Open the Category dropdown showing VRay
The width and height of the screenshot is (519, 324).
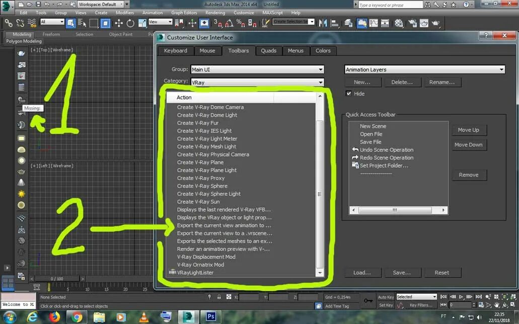click(x=257, y=83)
